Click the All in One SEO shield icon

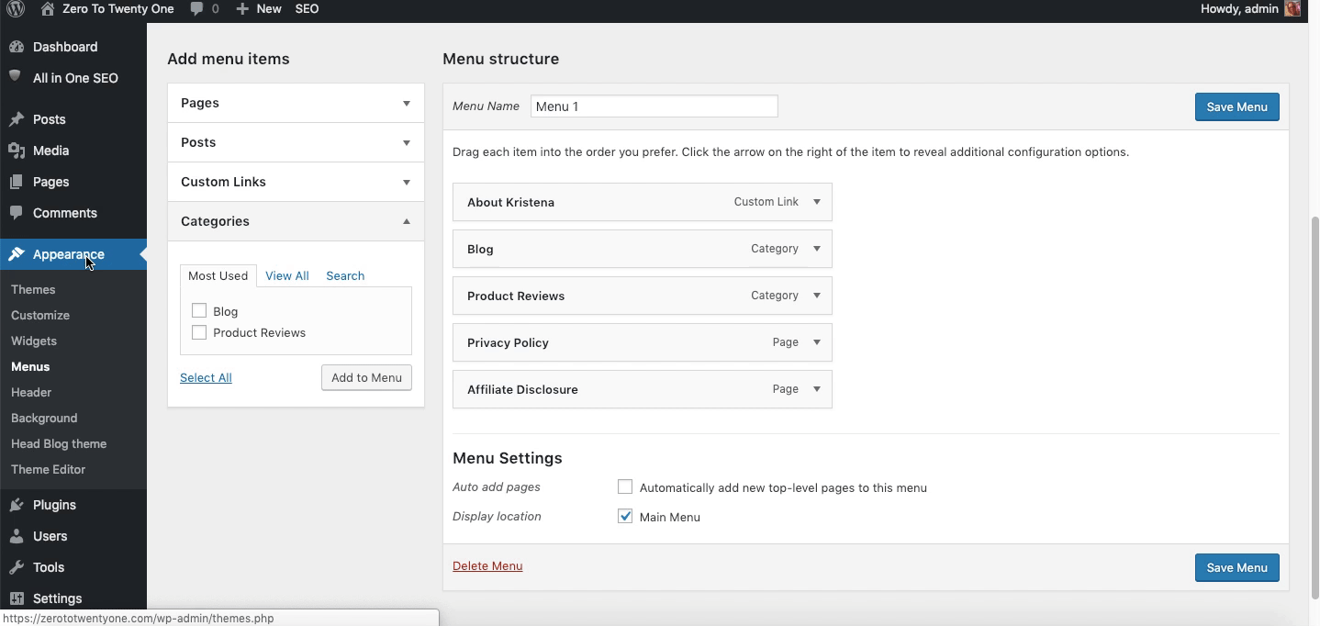coord(17,77)
